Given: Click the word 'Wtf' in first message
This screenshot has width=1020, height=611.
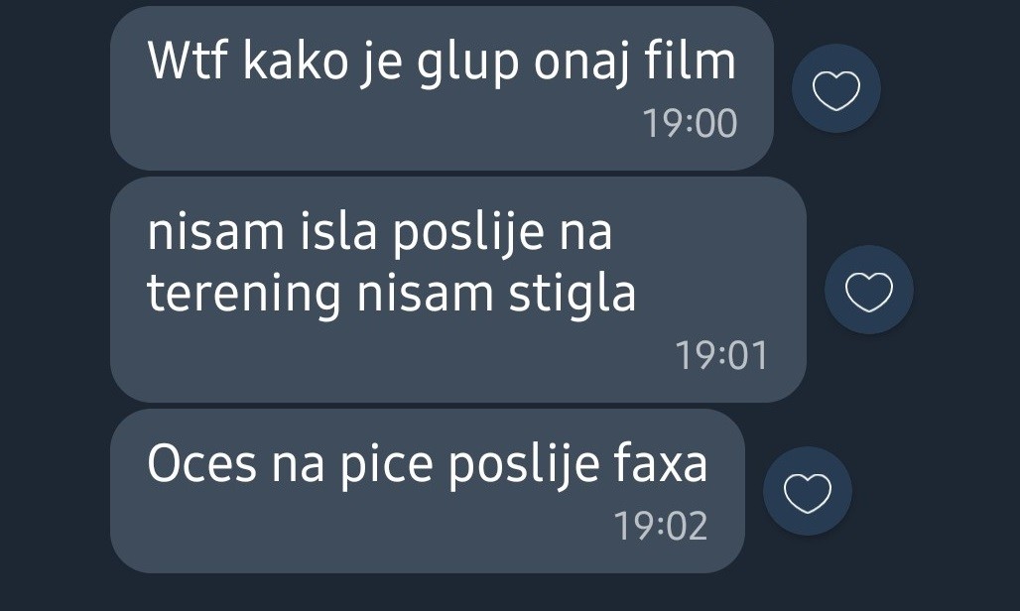Looking at the screenshot, I should pos(188,61).
